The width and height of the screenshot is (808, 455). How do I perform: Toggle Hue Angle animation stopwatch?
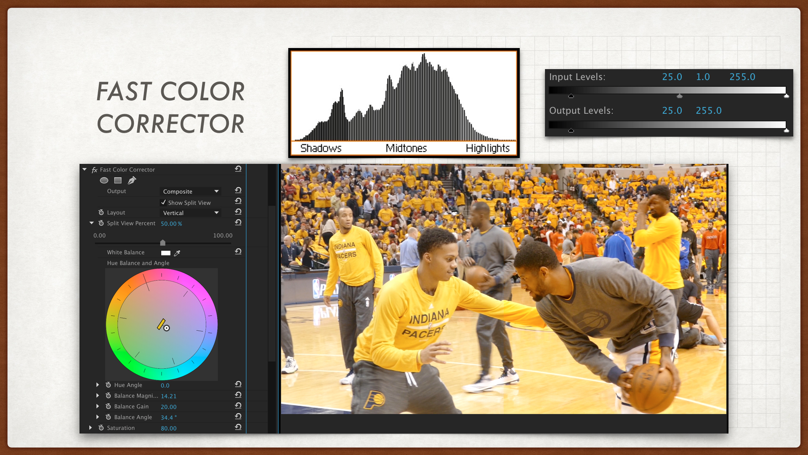tap(108, 385)
